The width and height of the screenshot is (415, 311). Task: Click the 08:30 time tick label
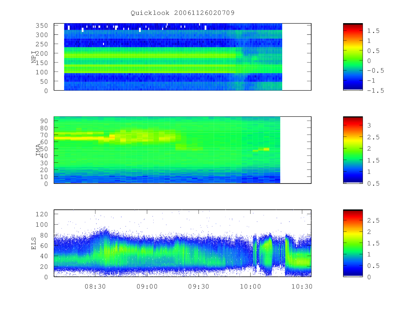click(95, 286)
